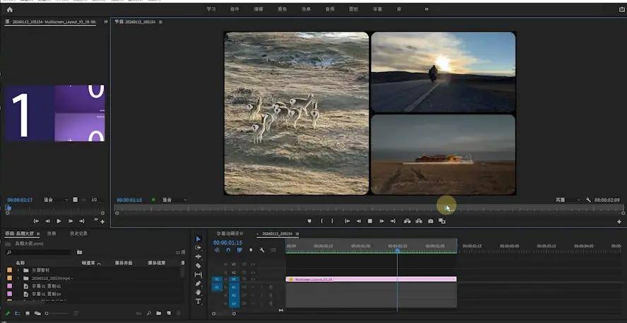Open comparison view icon in Program monitor
This screenshot has height=323, width=627.
click(x=442, y=221)
